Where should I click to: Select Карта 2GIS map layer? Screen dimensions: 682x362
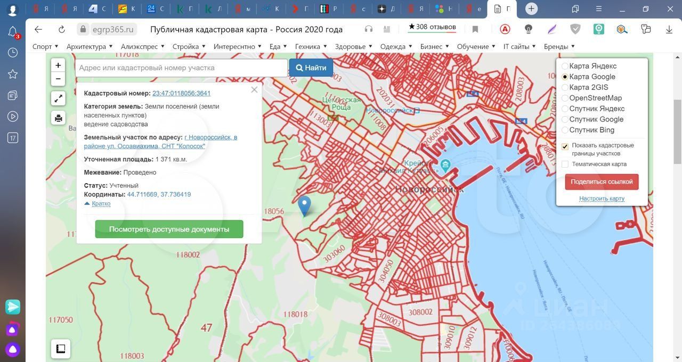(565, 87)
